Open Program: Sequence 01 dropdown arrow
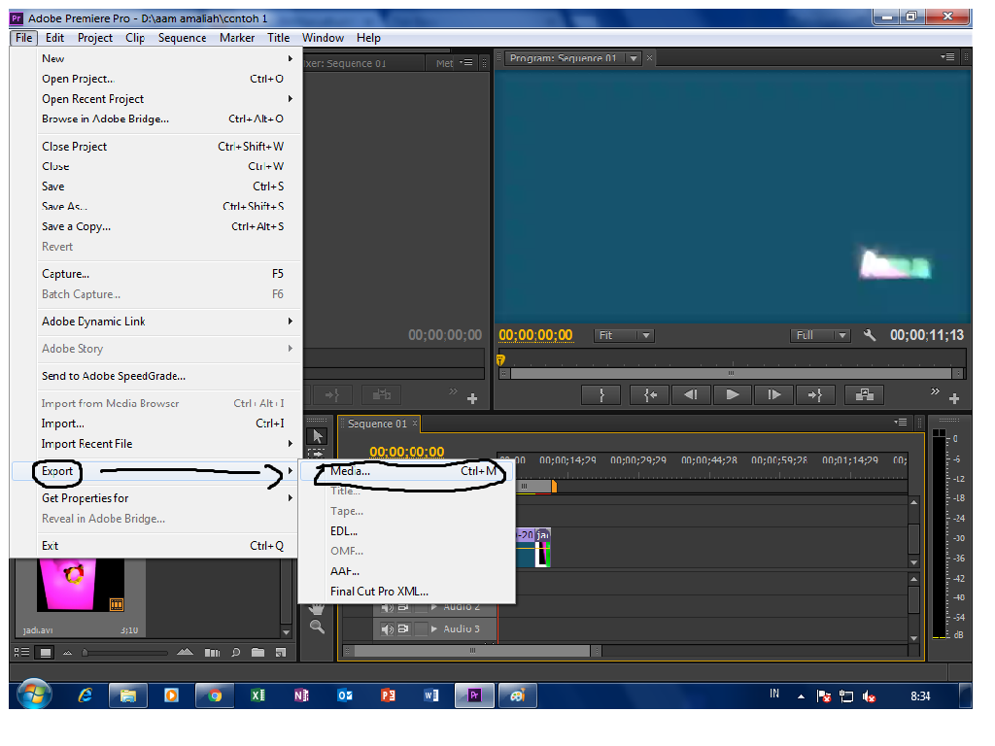This screenshot has height=746, width=995. [634, 58]
